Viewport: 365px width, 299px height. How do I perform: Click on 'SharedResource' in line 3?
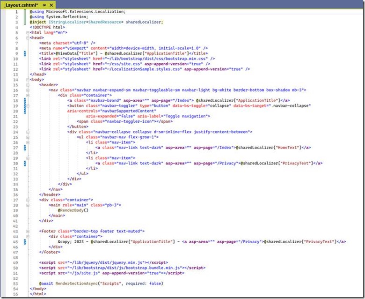coord(105,22)
